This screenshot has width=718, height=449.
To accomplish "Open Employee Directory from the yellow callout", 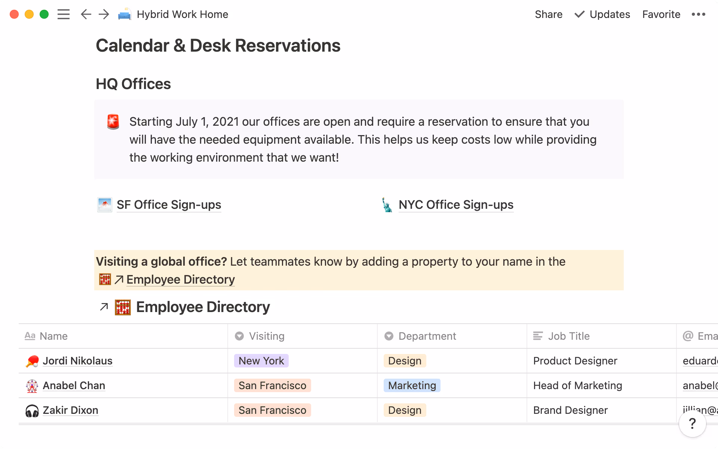I will (180, 280).
